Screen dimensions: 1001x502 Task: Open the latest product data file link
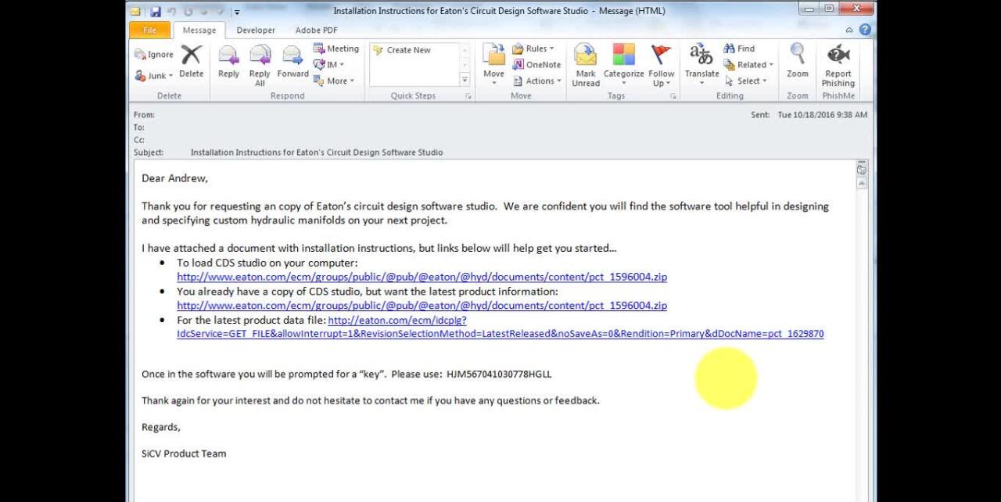[x=500, y=327]
